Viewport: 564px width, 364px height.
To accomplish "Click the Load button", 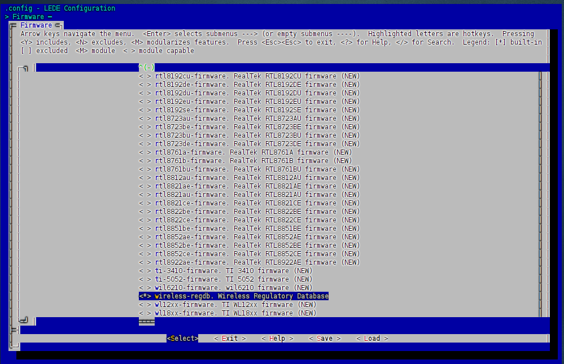I will [x=372, y=339].
